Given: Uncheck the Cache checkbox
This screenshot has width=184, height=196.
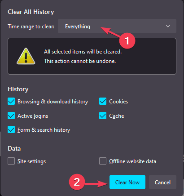Looking at the screenshot, I should coord(103,116).
